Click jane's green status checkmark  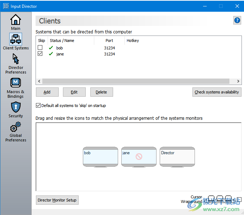(x=51, y=54)
